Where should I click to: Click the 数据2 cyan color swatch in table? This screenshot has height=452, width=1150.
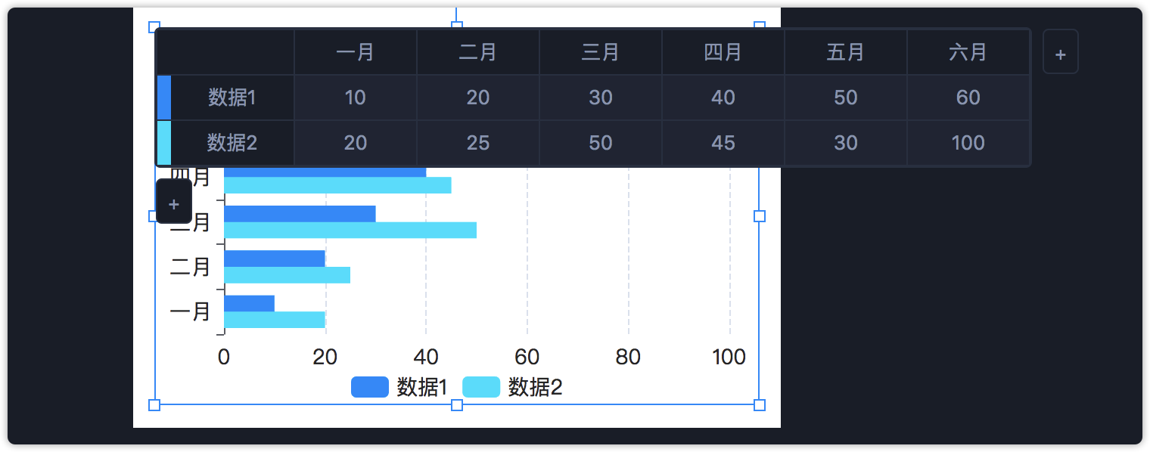coord(164,143)
